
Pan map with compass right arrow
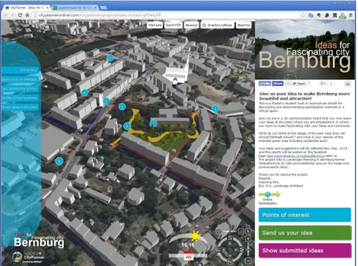[x=236, y=250]
